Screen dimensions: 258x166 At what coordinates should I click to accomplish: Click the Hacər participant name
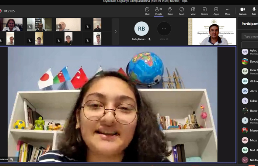point(254,111)
